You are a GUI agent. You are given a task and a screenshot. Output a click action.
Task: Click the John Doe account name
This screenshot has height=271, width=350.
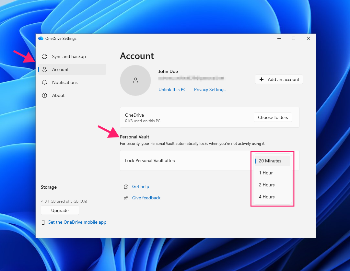coord(168,71)
